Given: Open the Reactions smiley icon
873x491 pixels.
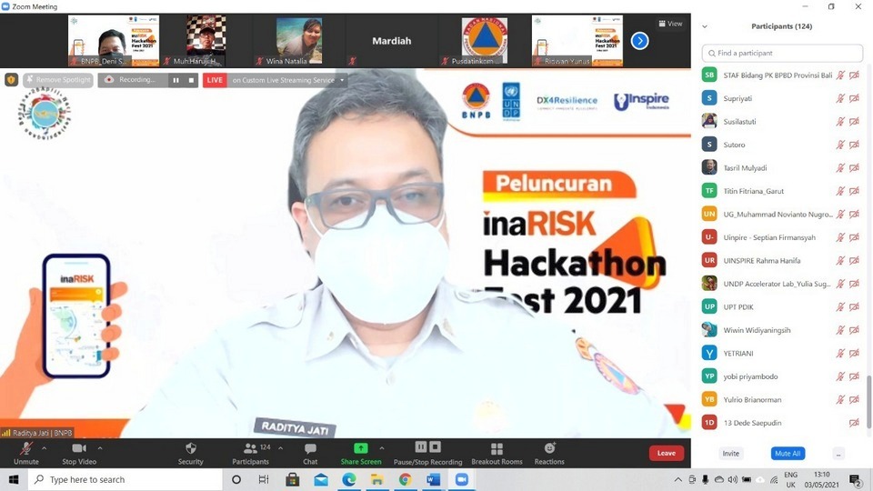Looking at the screenshot, I should (549, 448).
